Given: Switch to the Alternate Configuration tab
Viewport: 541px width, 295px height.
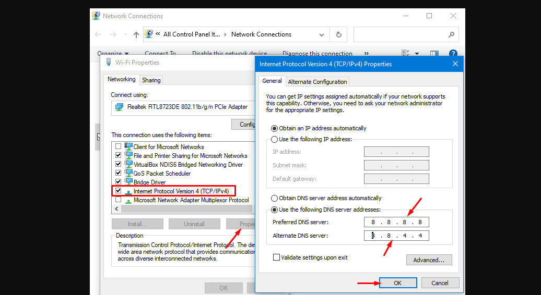Looking at the screenshot, I should click(x=317, y=82).
